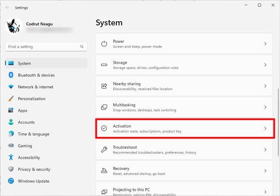Expand the Storage settings chevron
The height and width of the screenshot is (196, 280).
pos(265,65)
